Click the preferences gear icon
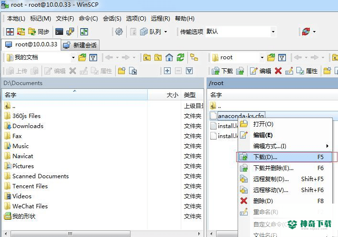Image resolution: width=338 pixels, height=237 pixels. [x=119, y=32]
